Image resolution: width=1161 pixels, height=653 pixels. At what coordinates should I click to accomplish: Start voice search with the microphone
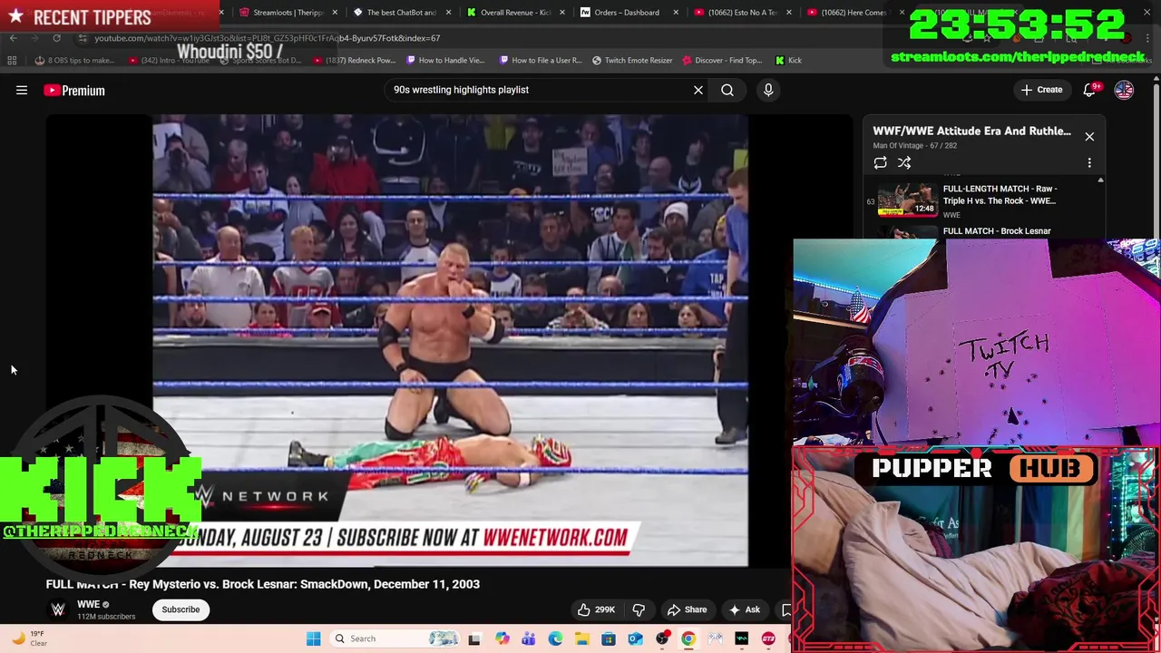coord(768,90)
